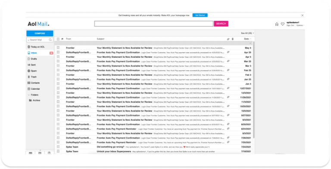Click the Today on AOL globe icon
331x169 pixels.
[29, 47]
